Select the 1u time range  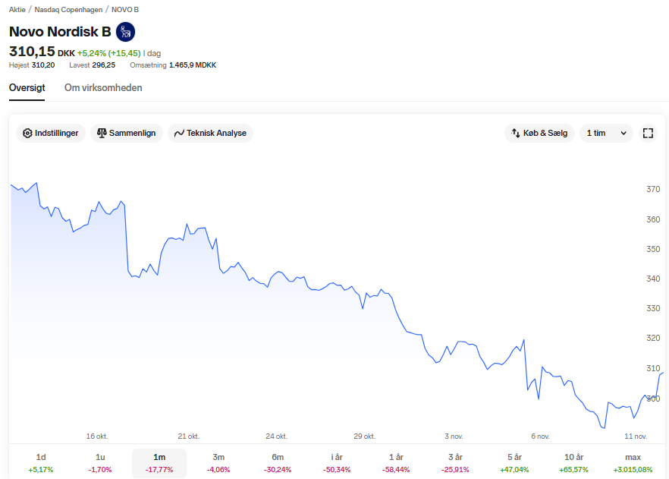[x=100, y=463]
